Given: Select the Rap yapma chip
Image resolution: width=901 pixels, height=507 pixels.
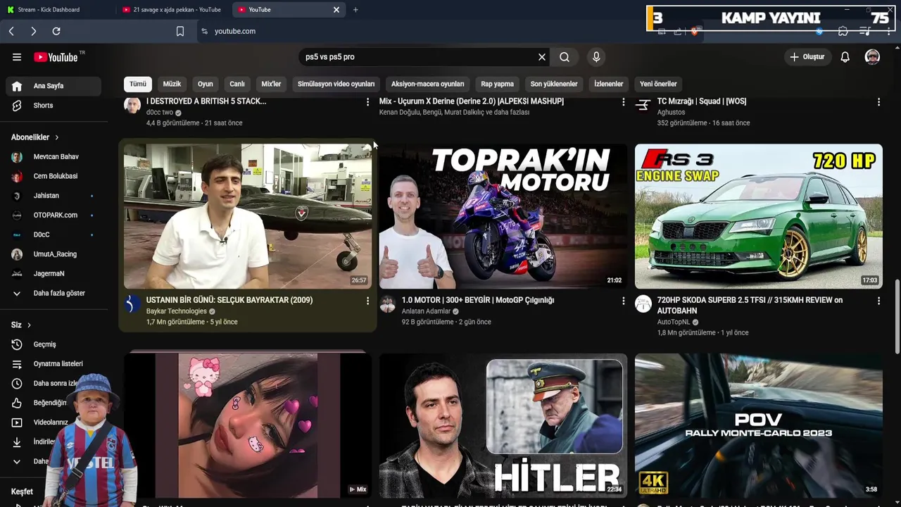Looking at the screenshot, I should (x=497, y=84).
